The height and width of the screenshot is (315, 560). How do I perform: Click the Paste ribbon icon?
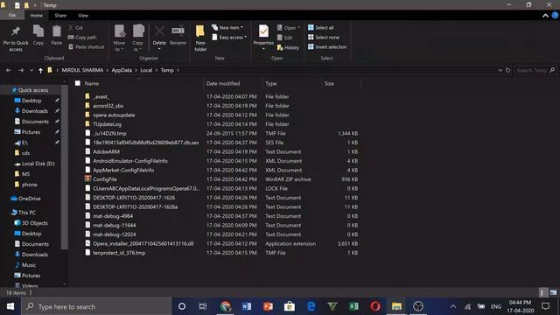[56, 31]
